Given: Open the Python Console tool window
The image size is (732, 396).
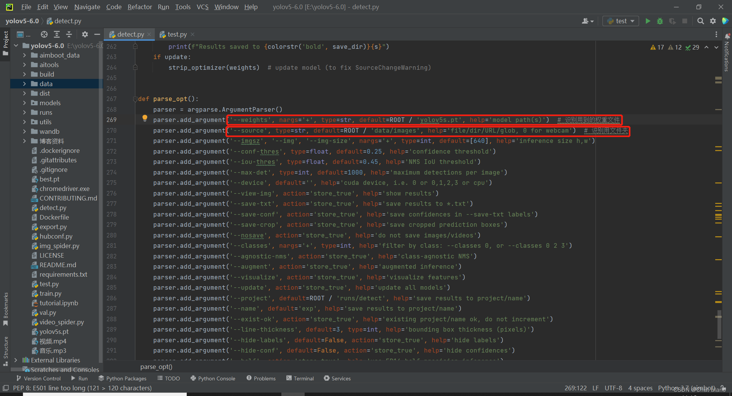Looking at the screenshot, I should pyautogui.click(x=213, y=378).
